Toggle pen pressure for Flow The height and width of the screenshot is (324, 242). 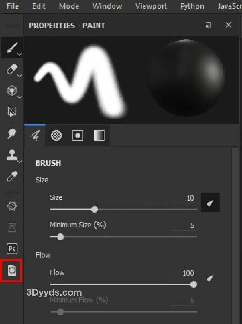pos(210,278)
